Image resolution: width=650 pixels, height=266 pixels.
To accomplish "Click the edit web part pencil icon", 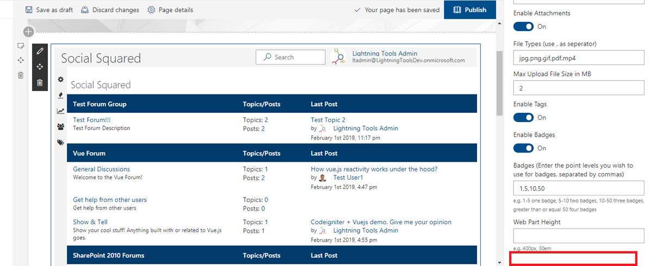I will (40, 51).
